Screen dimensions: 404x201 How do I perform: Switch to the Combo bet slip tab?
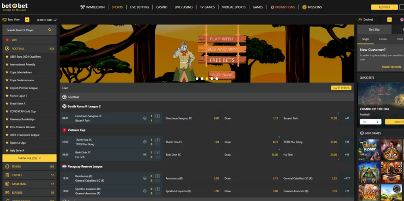click(382, 39)
